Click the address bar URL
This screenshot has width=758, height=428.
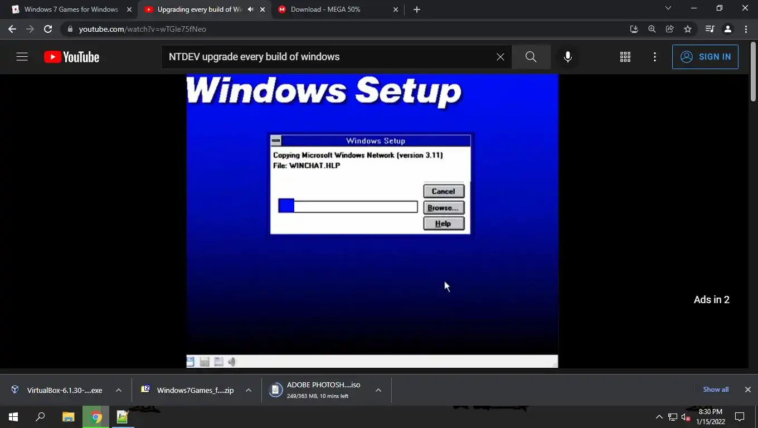[x=142, y=29]
